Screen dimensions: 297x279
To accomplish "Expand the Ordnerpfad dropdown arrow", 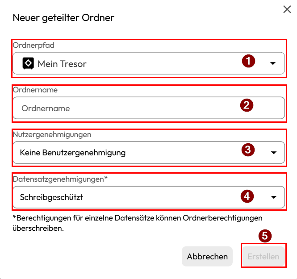I will tap(273, 64).
